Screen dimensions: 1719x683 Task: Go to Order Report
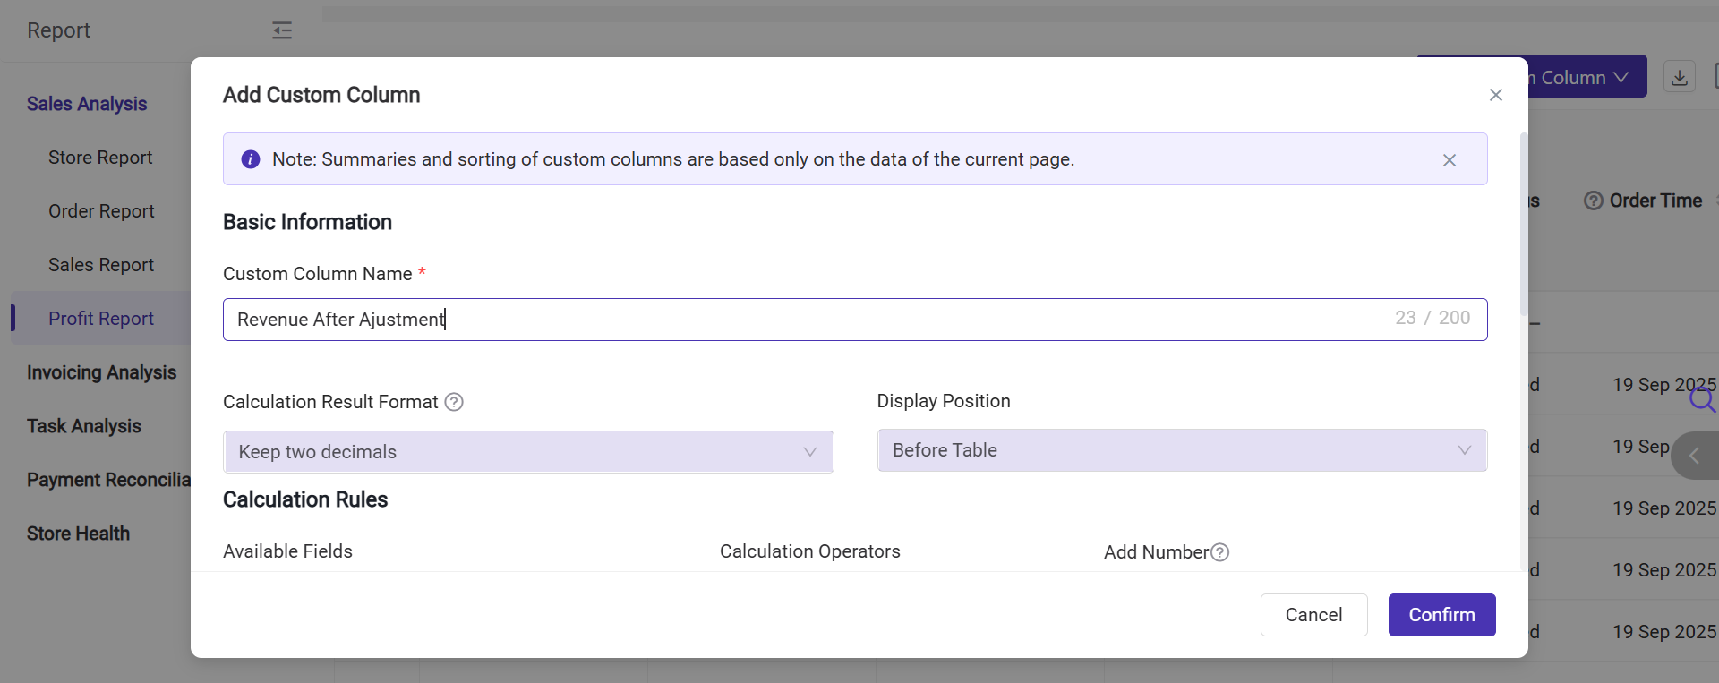click(101, 211)
